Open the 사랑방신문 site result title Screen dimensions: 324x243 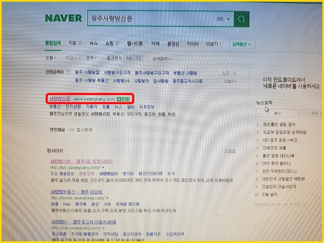(60, 99)
